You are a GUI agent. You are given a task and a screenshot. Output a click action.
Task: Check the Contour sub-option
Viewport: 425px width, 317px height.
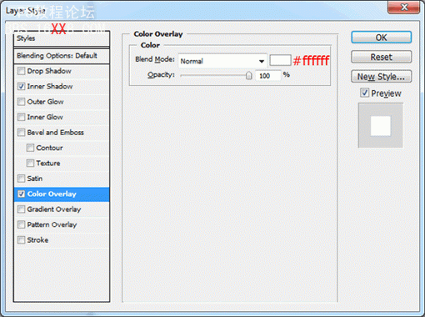pyautogui.click(x=30, y=148)
